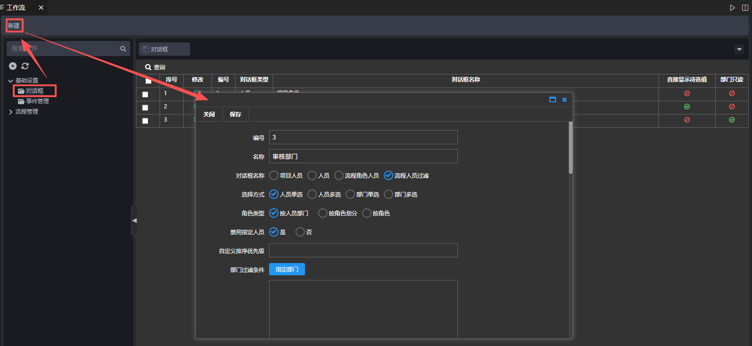This screenshot has height=346, width=752.
Task: Switch to the 对话框 tab
Action: (x=164, y=49)
